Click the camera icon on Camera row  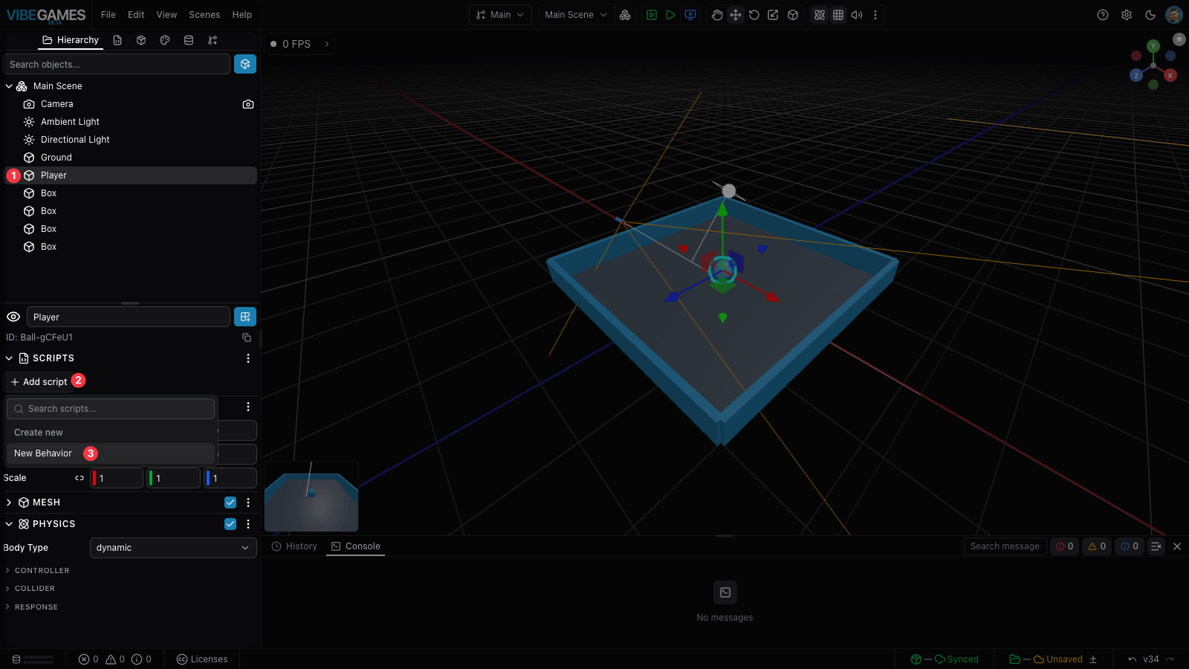click(248, 104)
